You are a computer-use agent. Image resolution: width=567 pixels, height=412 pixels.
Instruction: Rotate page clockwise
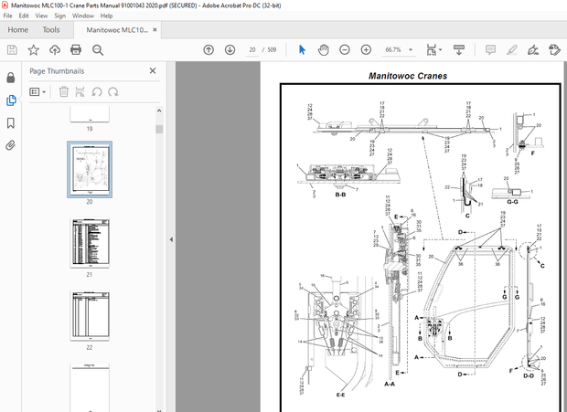click(113, 91)
